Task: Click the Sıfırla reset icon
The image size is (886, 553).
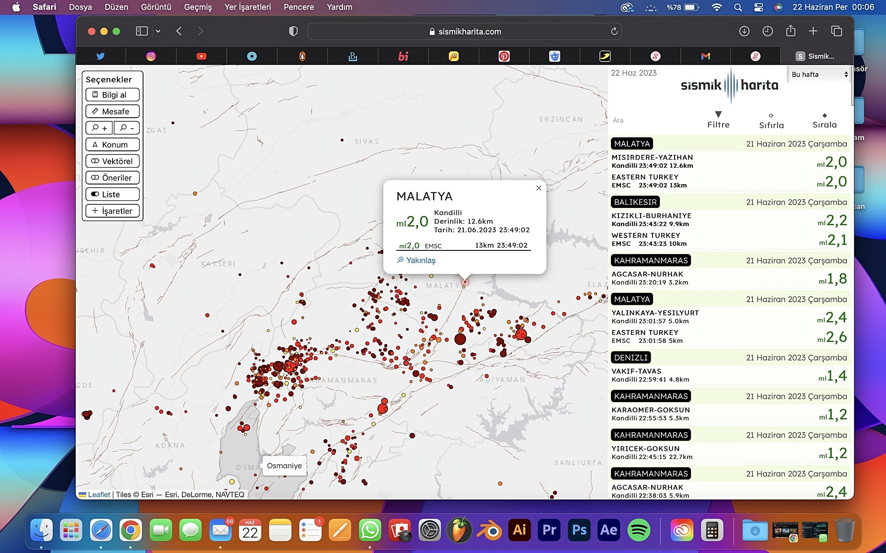Action: coord(771,115)
